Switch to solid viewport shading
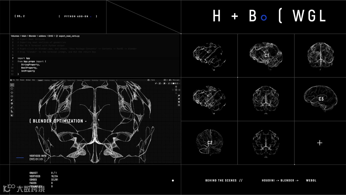This screenshot has width=346, height=195. 173,83
